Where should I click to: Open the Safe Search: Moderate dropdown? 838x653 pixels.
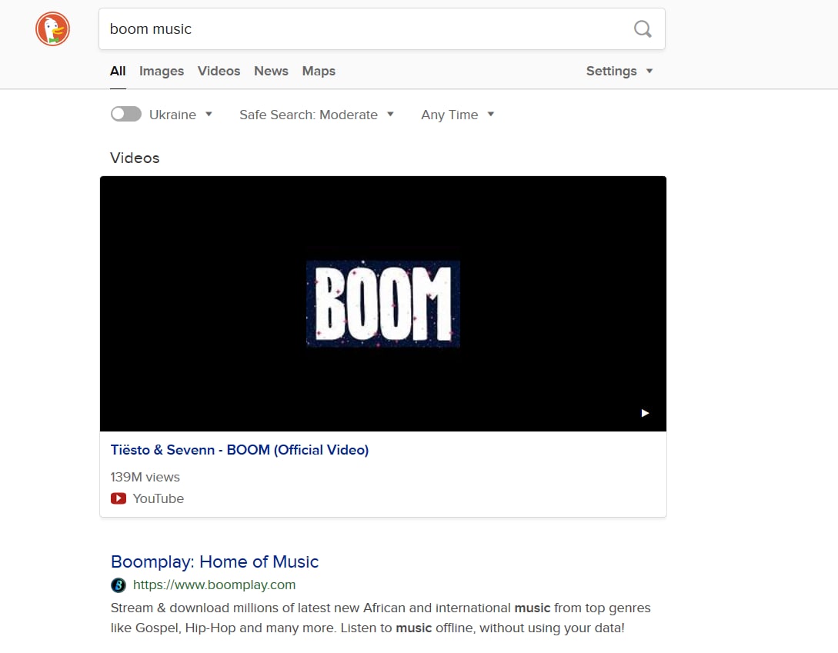(316, 115)
